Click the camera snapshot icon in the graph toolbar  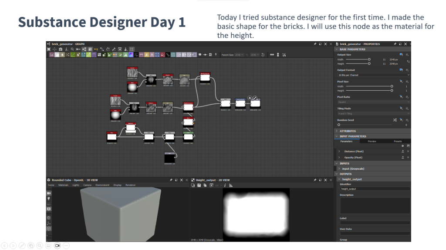(61, 49)
